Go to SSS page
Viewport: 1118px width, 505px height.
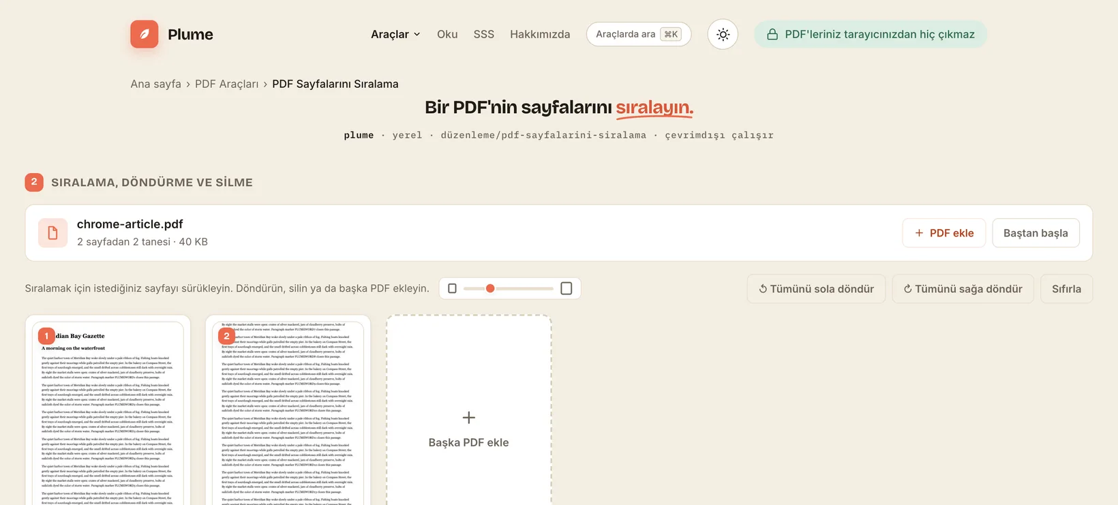(x=484, y=34)
